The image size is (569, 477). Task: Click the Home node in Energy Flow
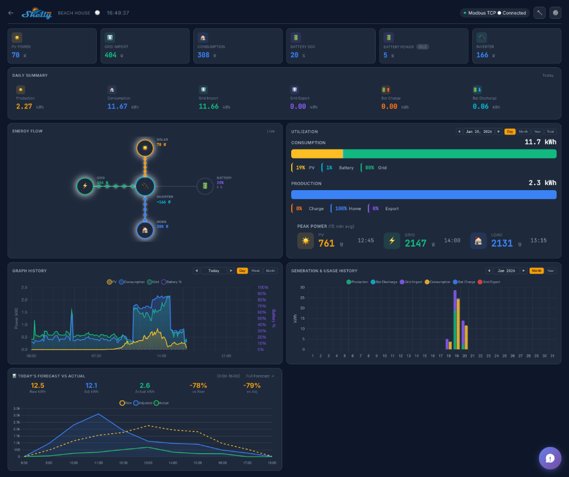click(x=144, y=229)
